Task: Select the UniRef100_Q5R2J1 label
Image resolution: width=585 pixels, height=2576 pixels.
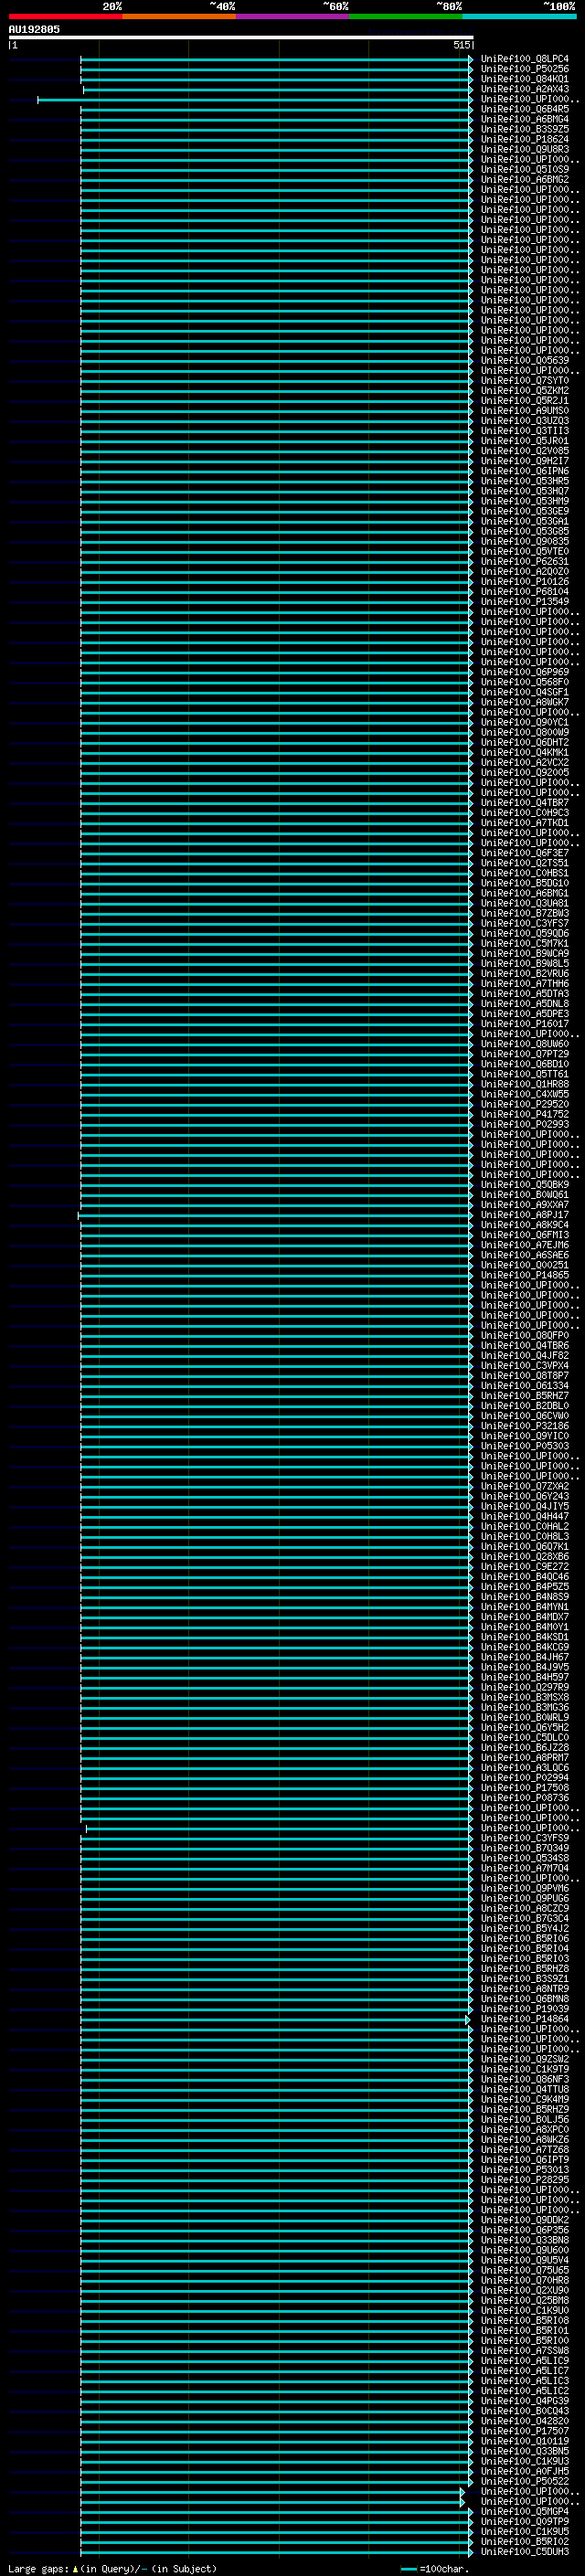Action: click(525, 401)
